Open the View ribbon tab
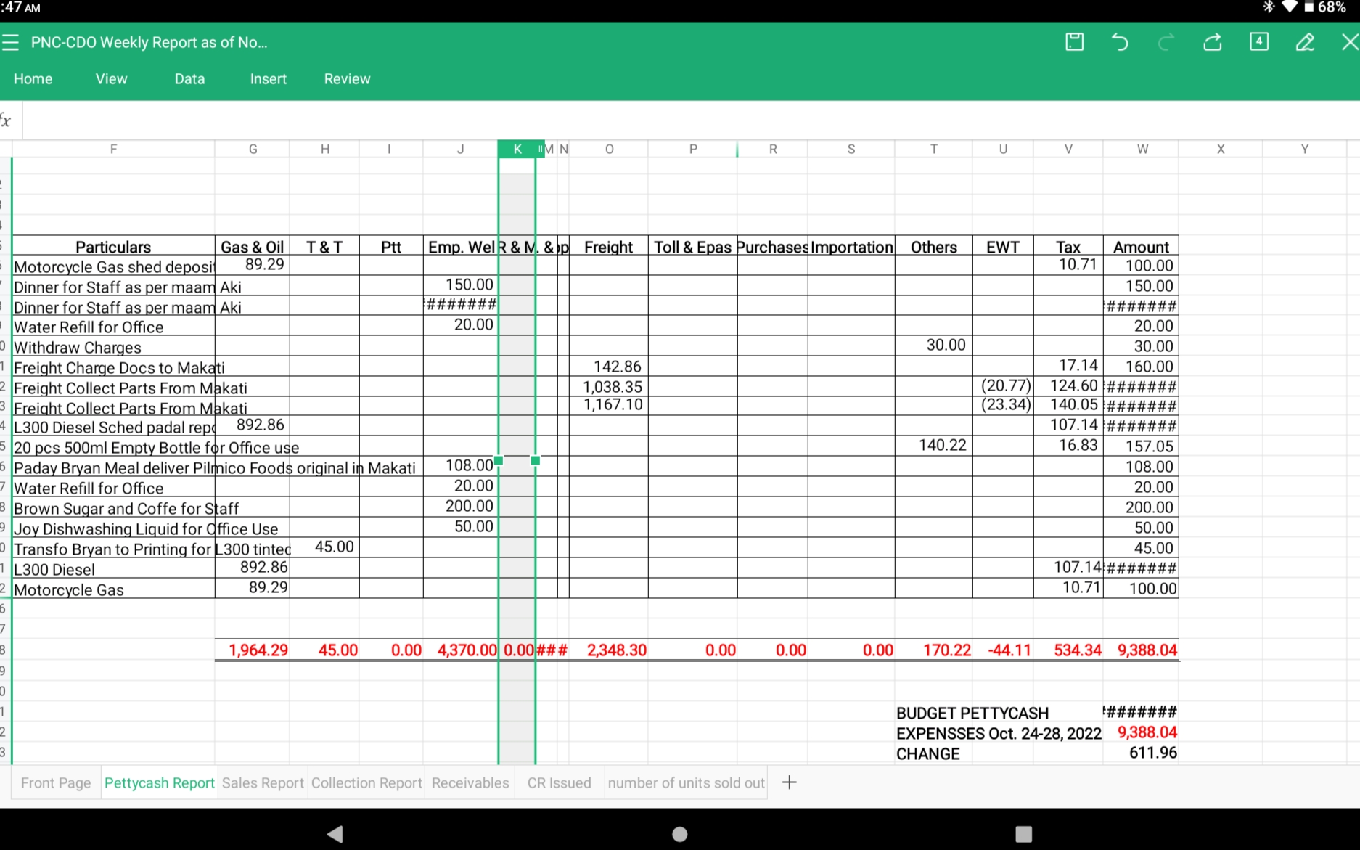 coord(111,79)
